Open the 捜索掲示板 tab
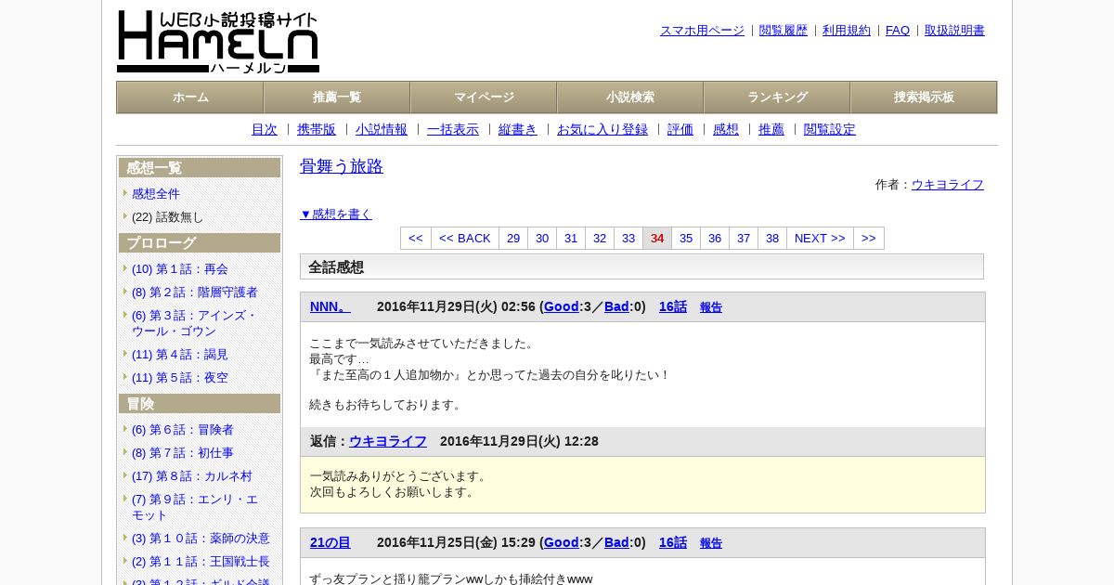1114x585 pixels. 924,97
